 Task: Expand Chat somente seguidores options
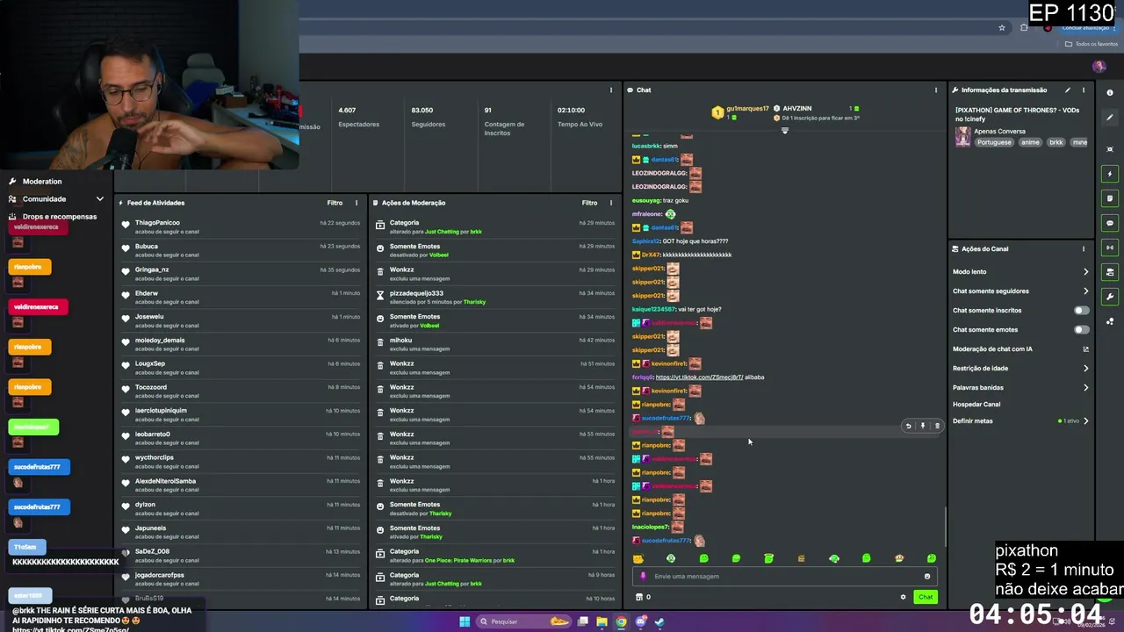(x=1085, y=291)
